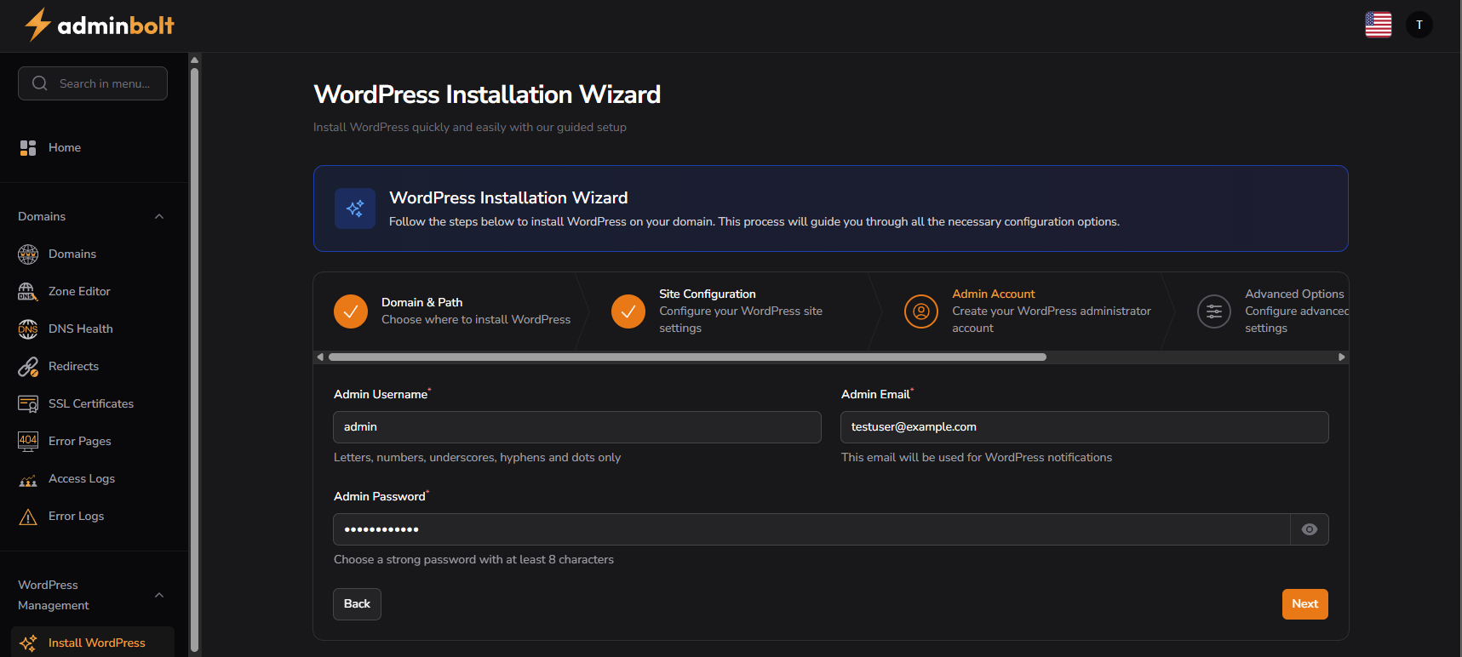Click the 'Letters, numbers, underscores, hyphens and dots only' hint
The height and width of the screenshot is (657, 1462).
click(477, 458)
